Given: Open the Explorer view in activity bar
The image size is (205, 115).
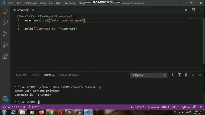Looking at the screenshot, I should [5, 11].
